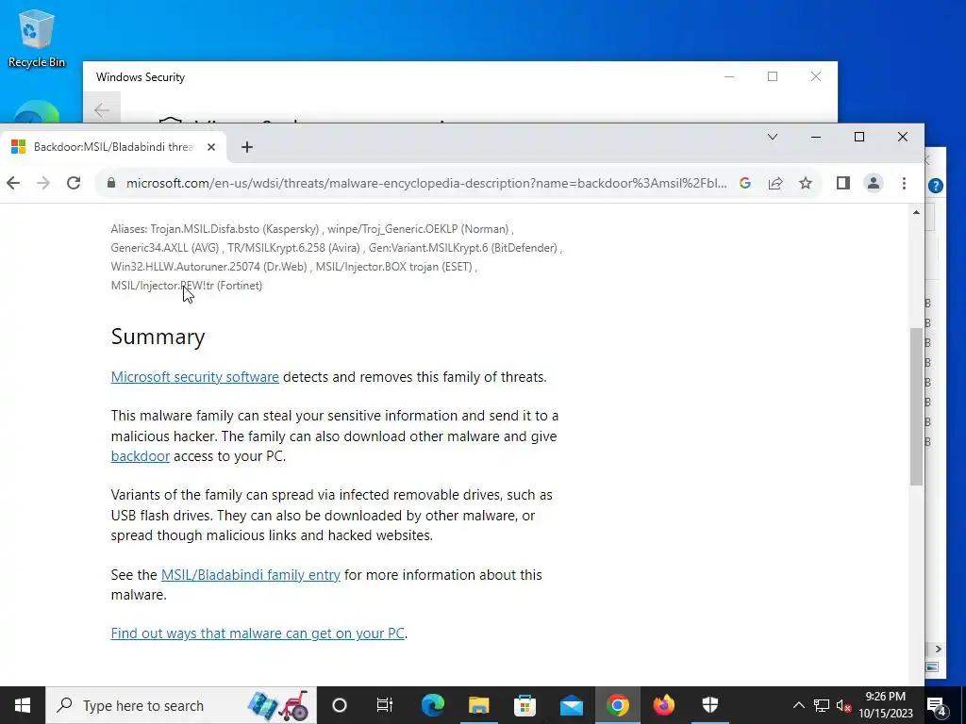Open the Windows Start menu
The height and width of the screenshot is (724, 966).
click(x=23, y=705)
